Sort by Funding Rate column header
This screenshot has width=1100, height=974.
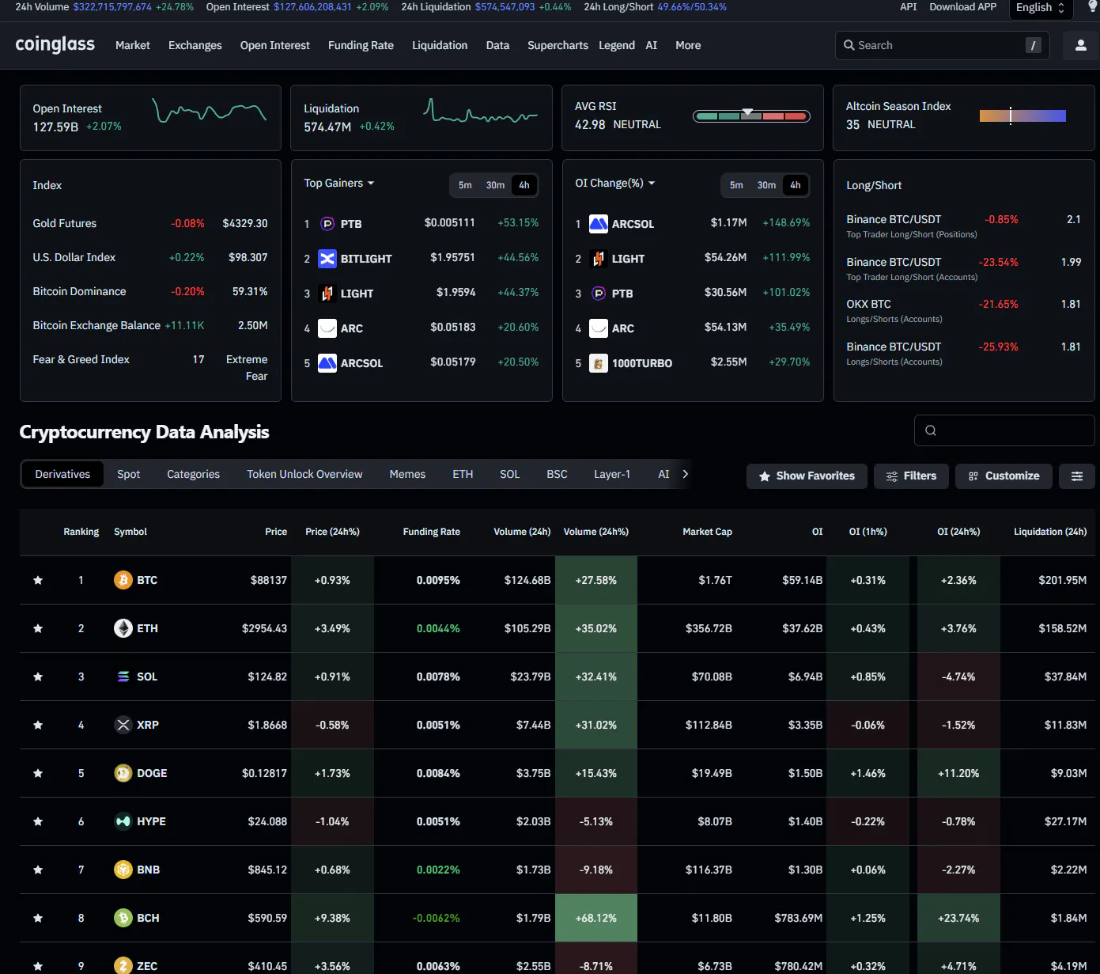tap(431, 532)
